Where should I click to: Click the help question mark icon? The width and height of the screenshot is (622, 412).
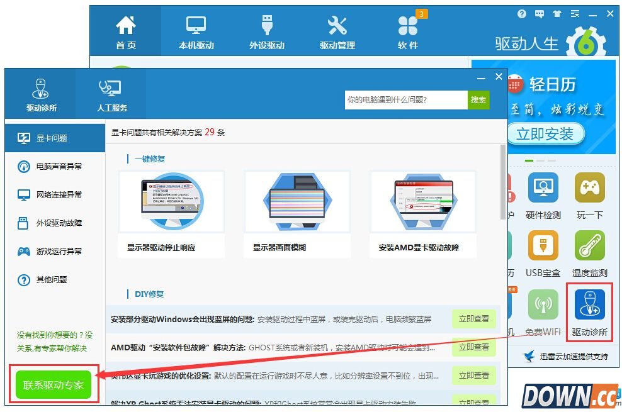point(521,13)
